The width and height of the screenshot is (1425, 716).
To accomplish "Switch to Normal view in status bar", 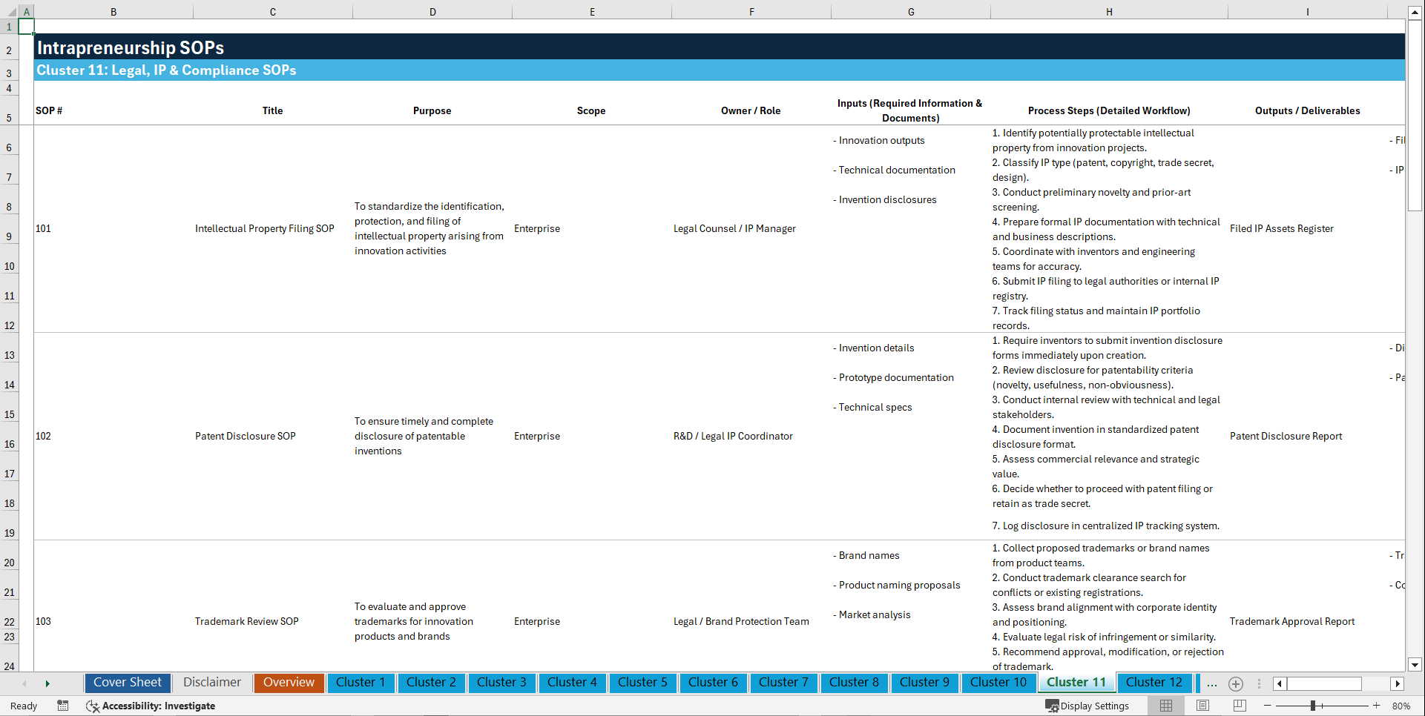I will coord(1165,706).
